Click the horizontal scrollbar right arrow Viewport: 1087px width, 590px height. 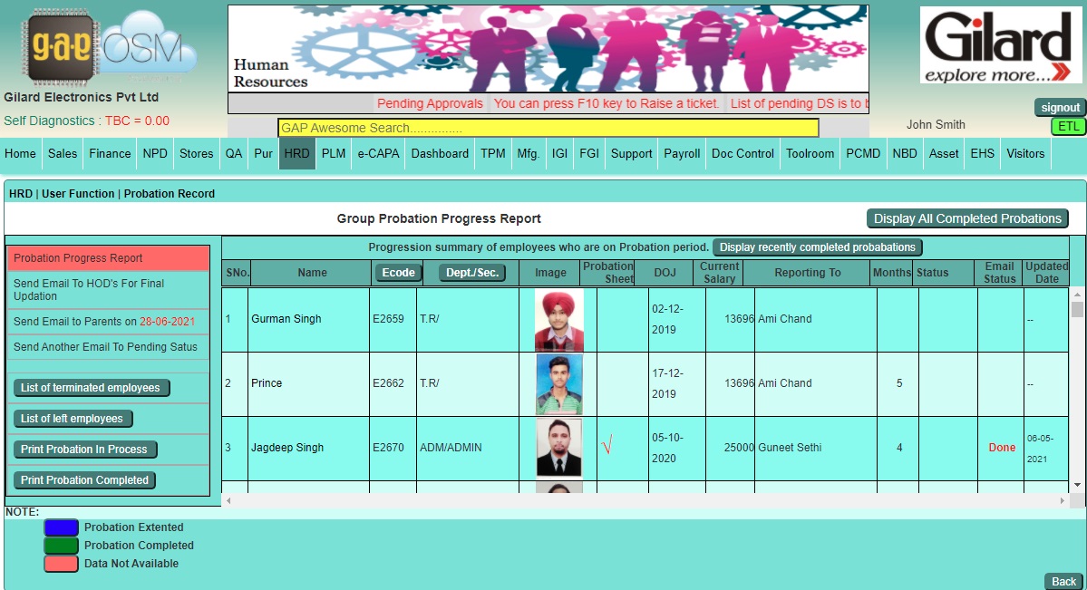[1063, 500]
